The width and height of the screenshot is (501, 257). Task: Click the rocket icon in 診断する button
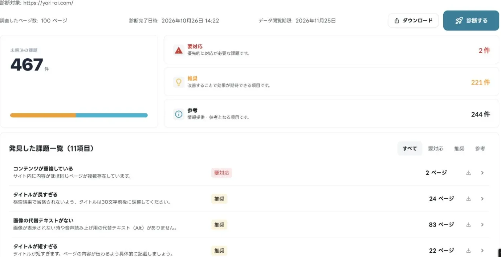[x=459, y=21]
